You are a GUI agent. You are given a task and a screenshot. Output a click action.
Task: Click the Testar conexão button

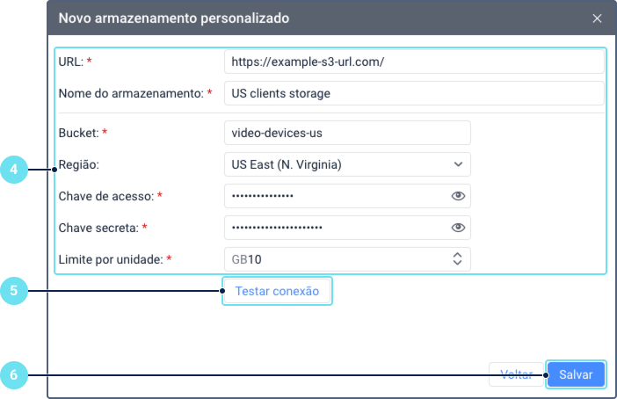pos(277,291)
